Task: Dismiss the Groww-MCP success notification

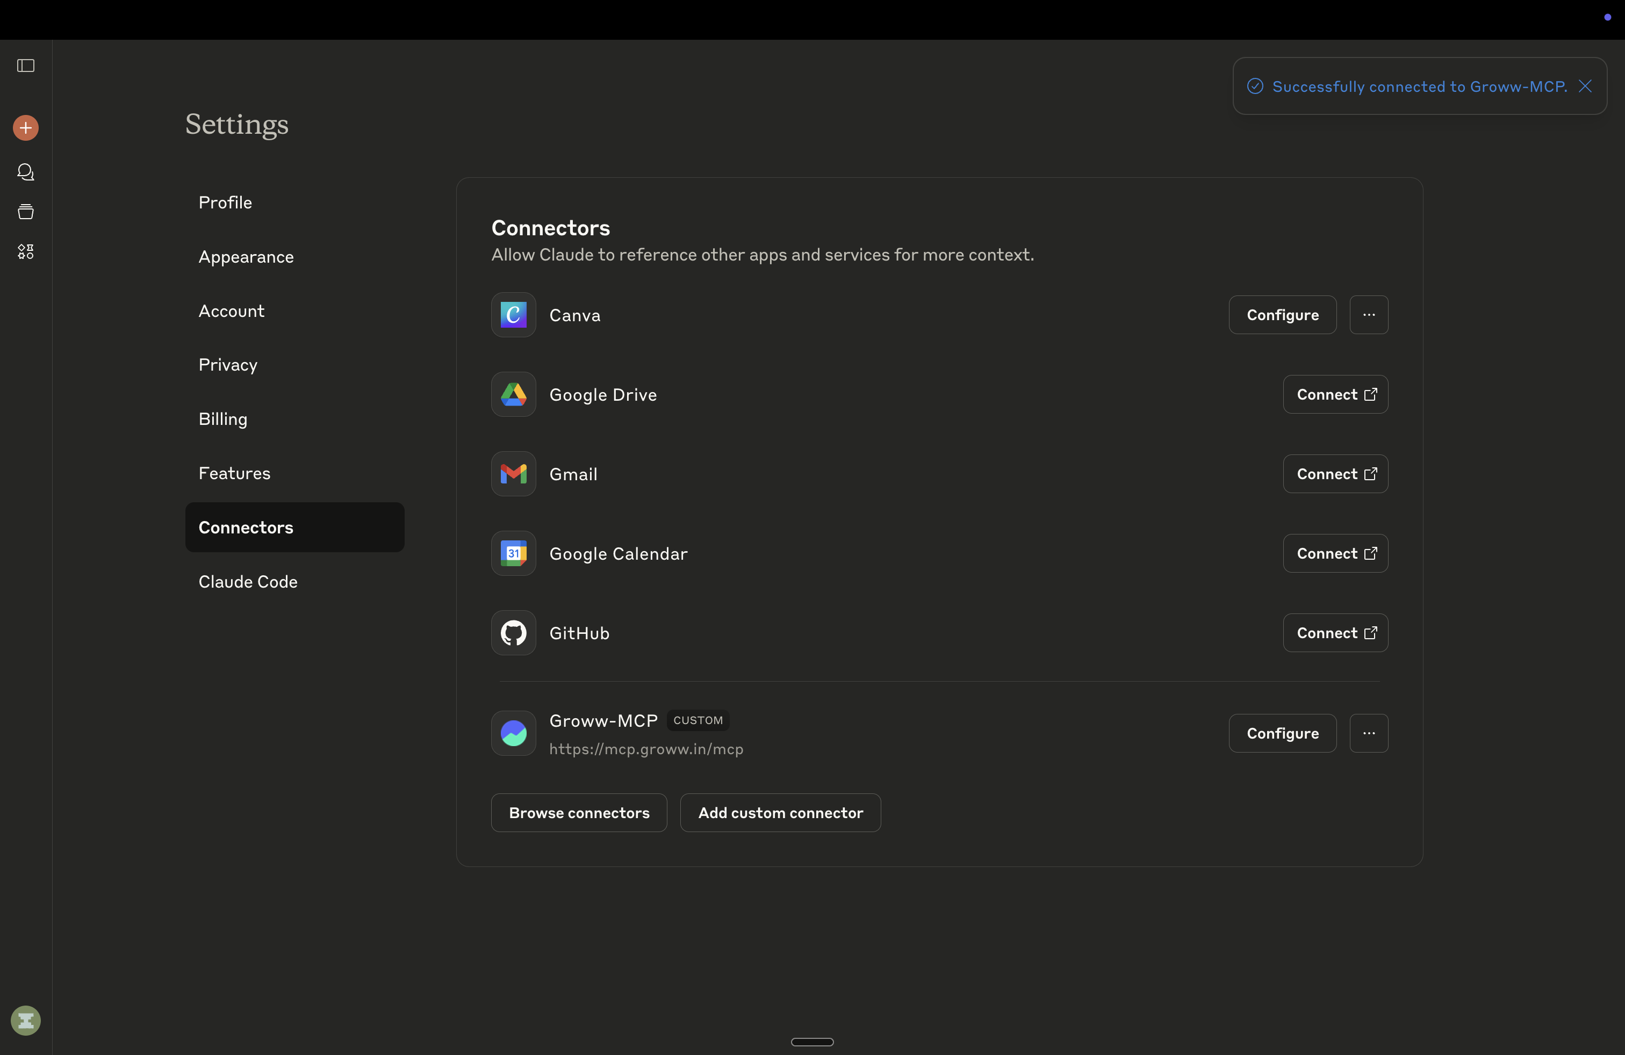Action: point(1585,86)
